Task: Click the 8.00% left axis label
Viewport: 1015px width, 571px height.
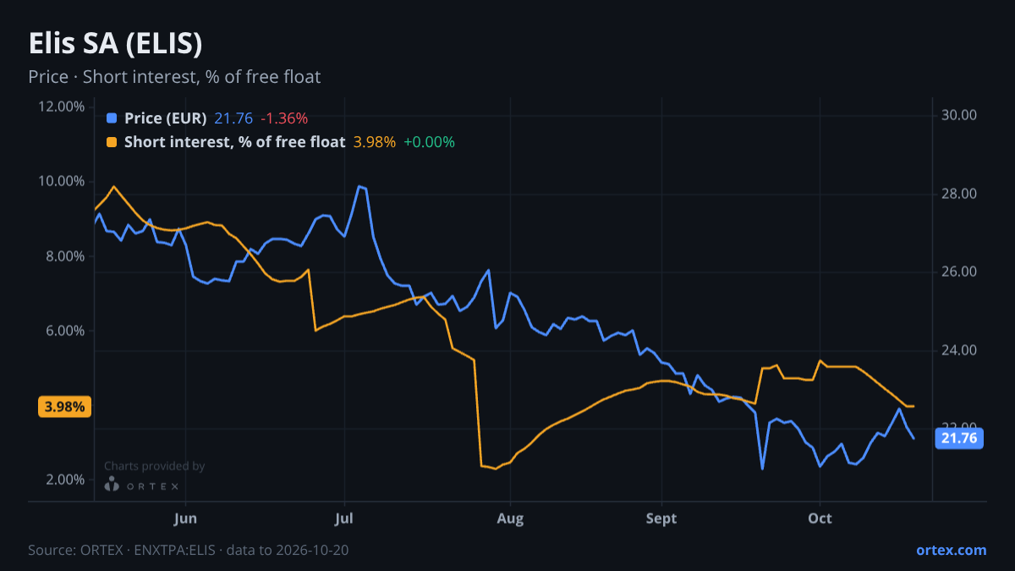Action: pos(64,256)
